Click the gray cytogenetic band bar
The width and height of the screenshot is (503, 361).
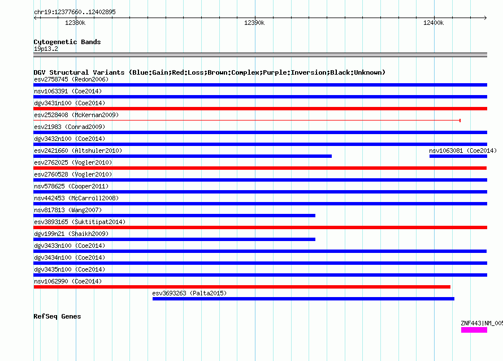click(x=260, y=55)
